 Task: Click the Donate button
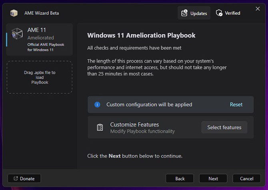coord(24,178)
